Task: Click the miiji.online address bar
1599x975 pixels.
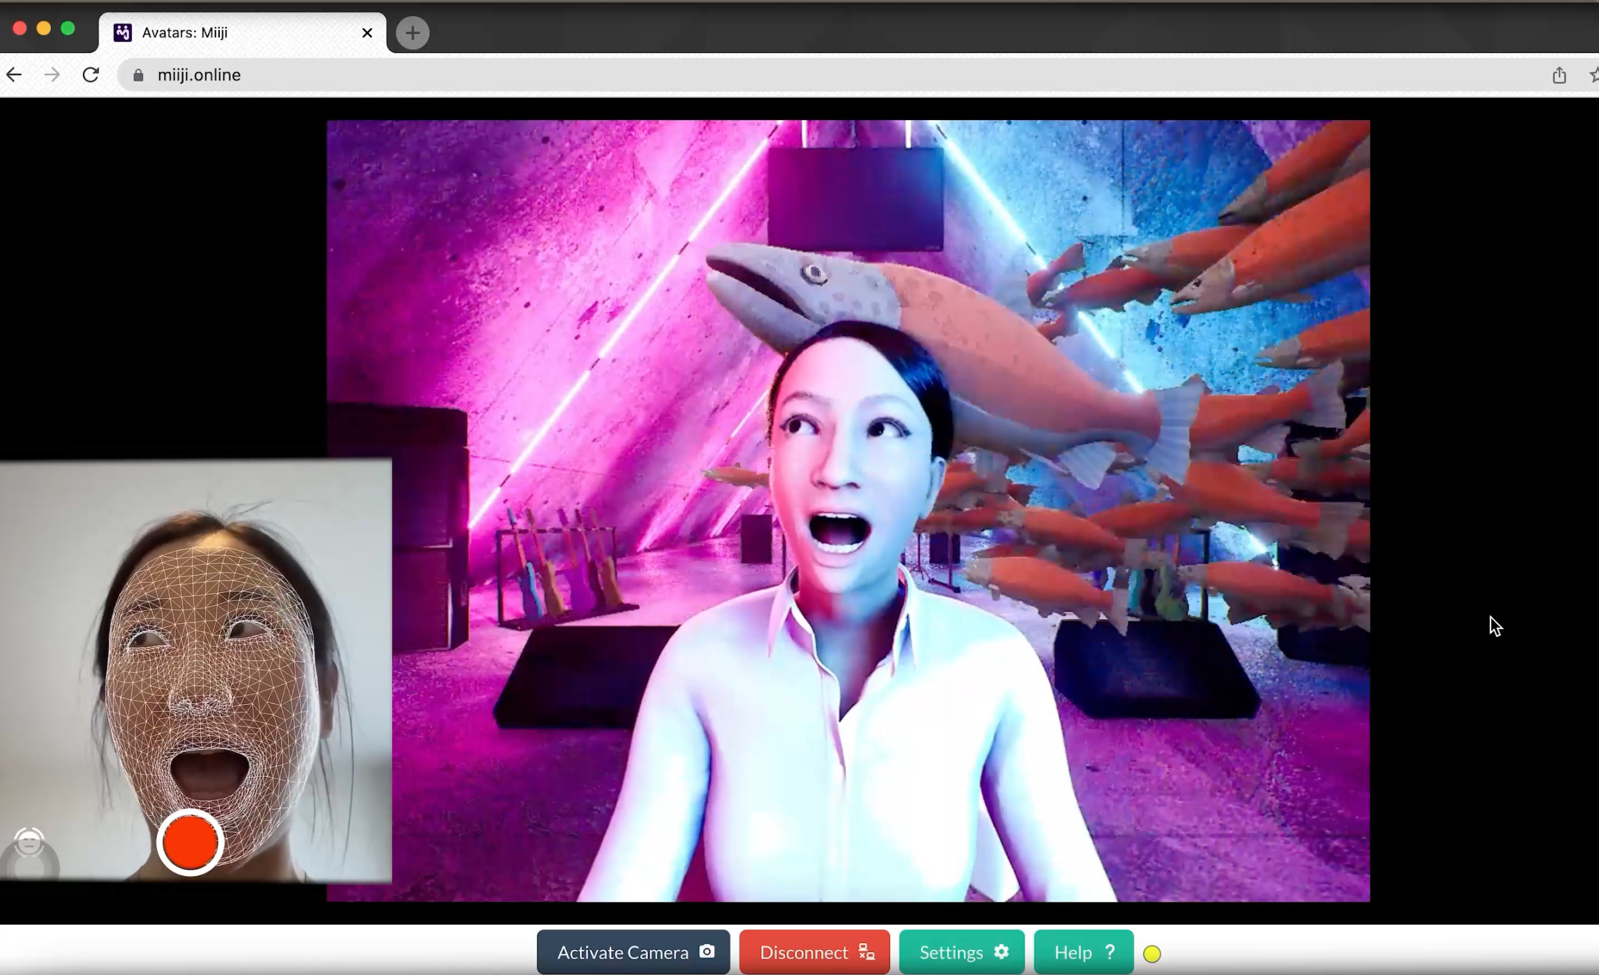Action: point(779,75)
